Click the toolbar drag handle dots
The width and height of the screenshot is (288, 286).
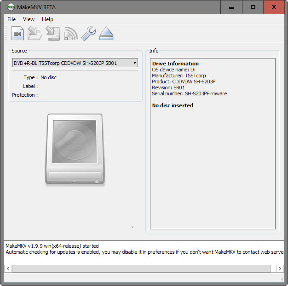6,34
